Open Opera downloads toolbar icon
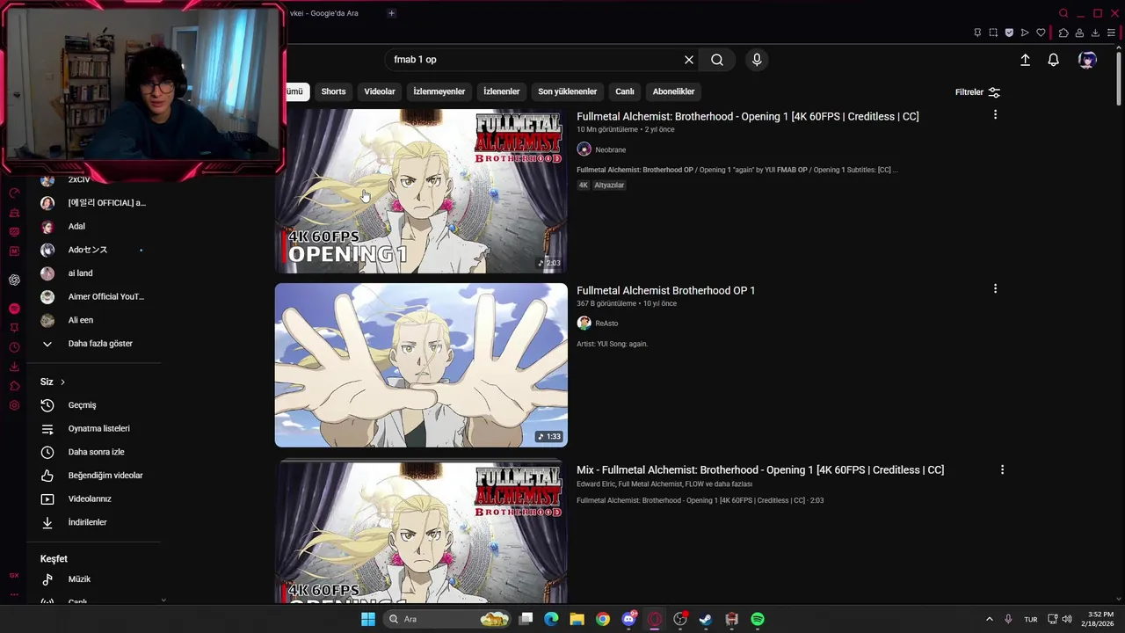The height and width of the screenshot is (633, 1125). [x=1095, y=33]
